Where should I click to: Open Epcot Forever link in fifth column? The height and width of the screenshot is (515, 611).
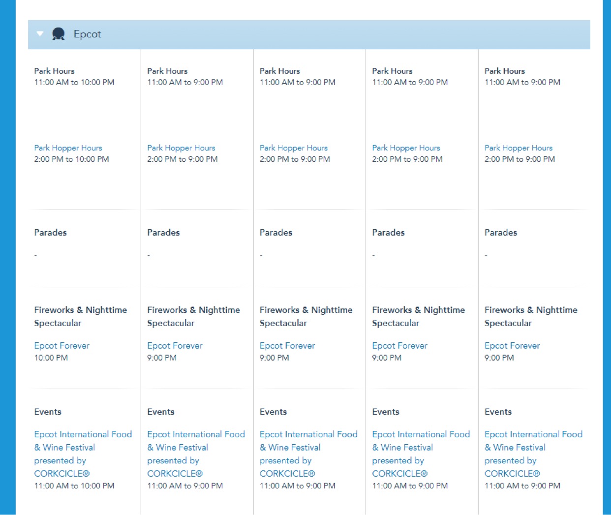(x=512, y=346)
